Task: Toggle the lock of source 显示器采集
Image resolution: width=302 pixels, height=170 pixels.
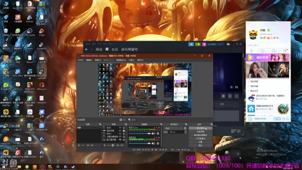Action: point(124,139)
